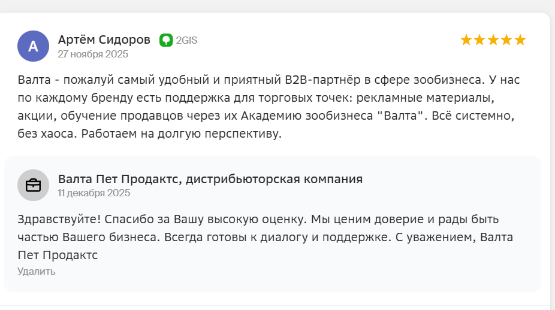Click the first rating star
Image resolution: width=555 pixels, height=310 pixels.
coord(466,40)
